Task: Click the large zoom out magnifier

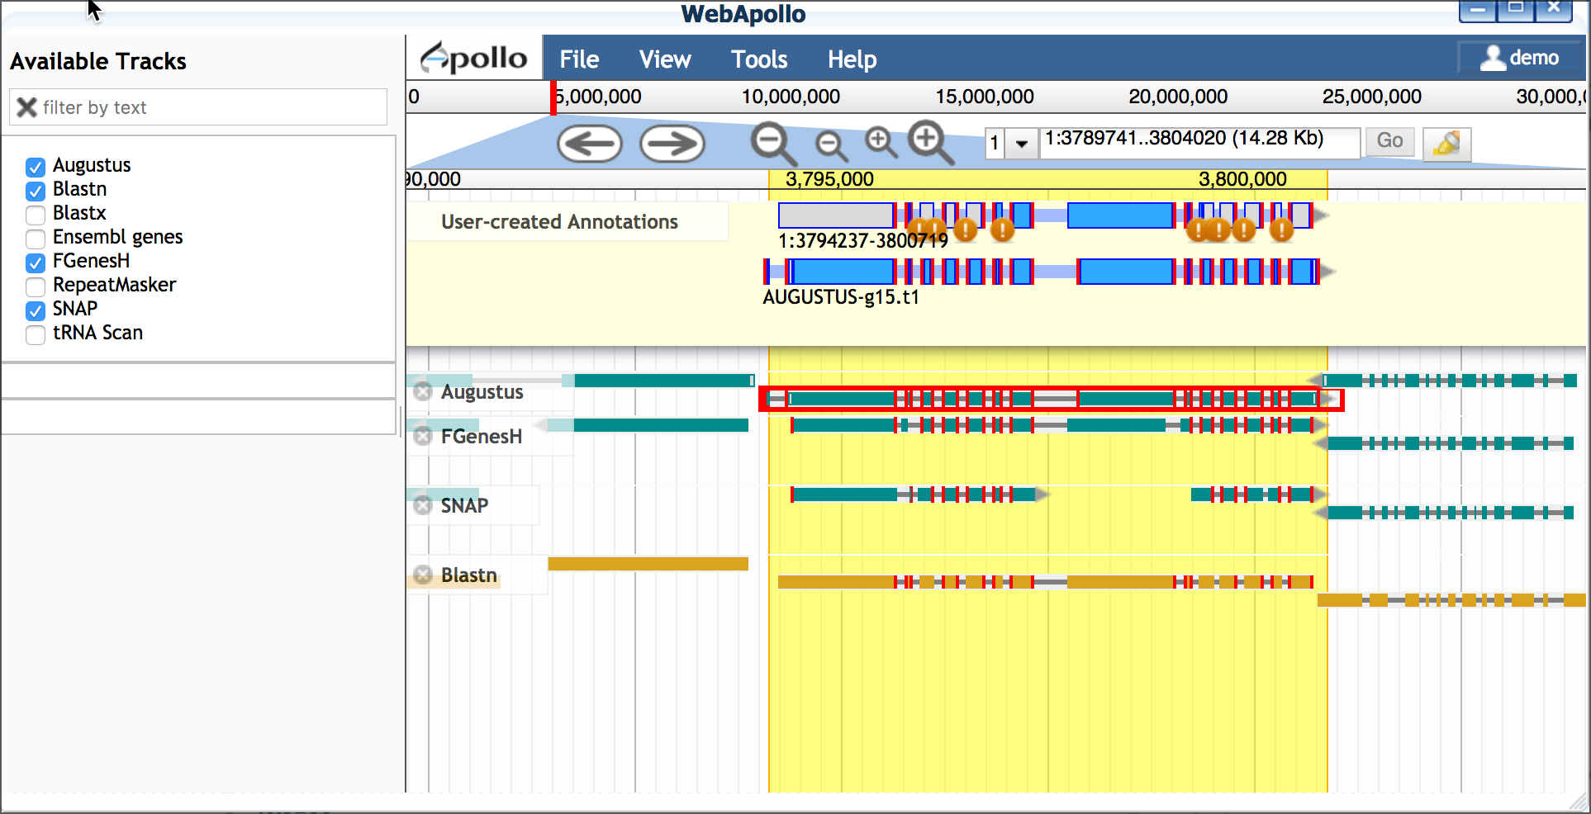Action: click(x=773, y=144)
